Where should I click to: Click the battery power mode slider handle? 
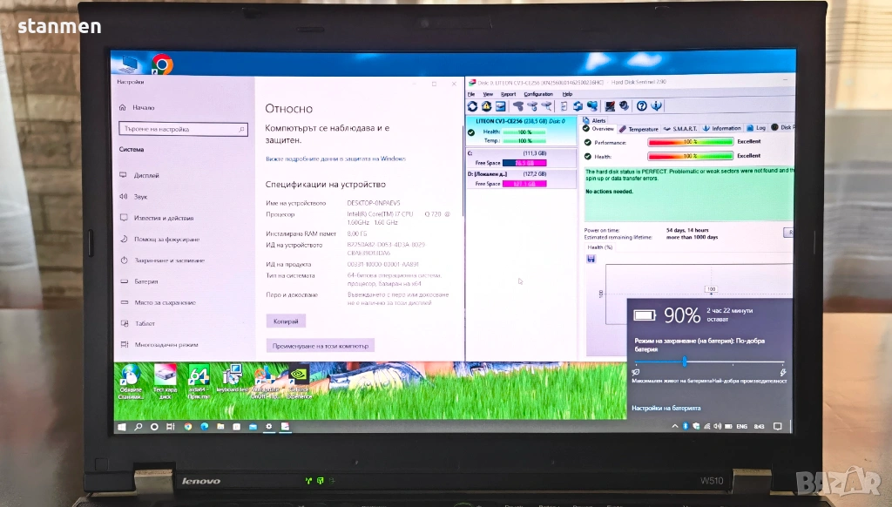point(685,362)
